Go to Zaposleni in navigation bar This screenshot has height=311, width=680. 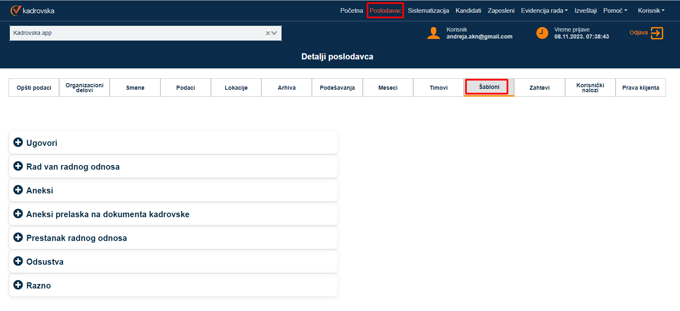pyautogui.click(x=501, y=11)
